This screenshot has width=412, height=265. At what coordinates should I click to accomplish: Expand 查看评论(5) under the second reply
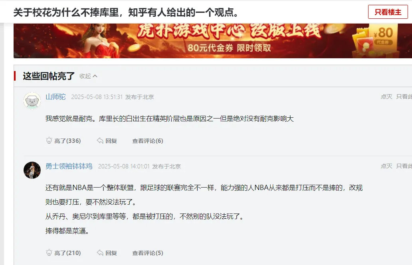(148, 253)
